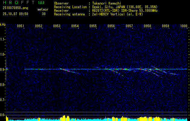This screenshot has width=190, height=121.
Task: Click the Observer field label
Action: (61, 3)
